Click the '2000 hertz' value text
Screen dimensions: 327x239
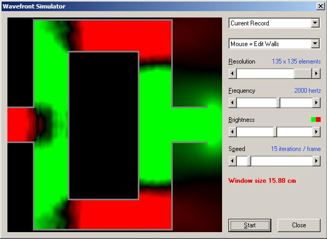307,91
